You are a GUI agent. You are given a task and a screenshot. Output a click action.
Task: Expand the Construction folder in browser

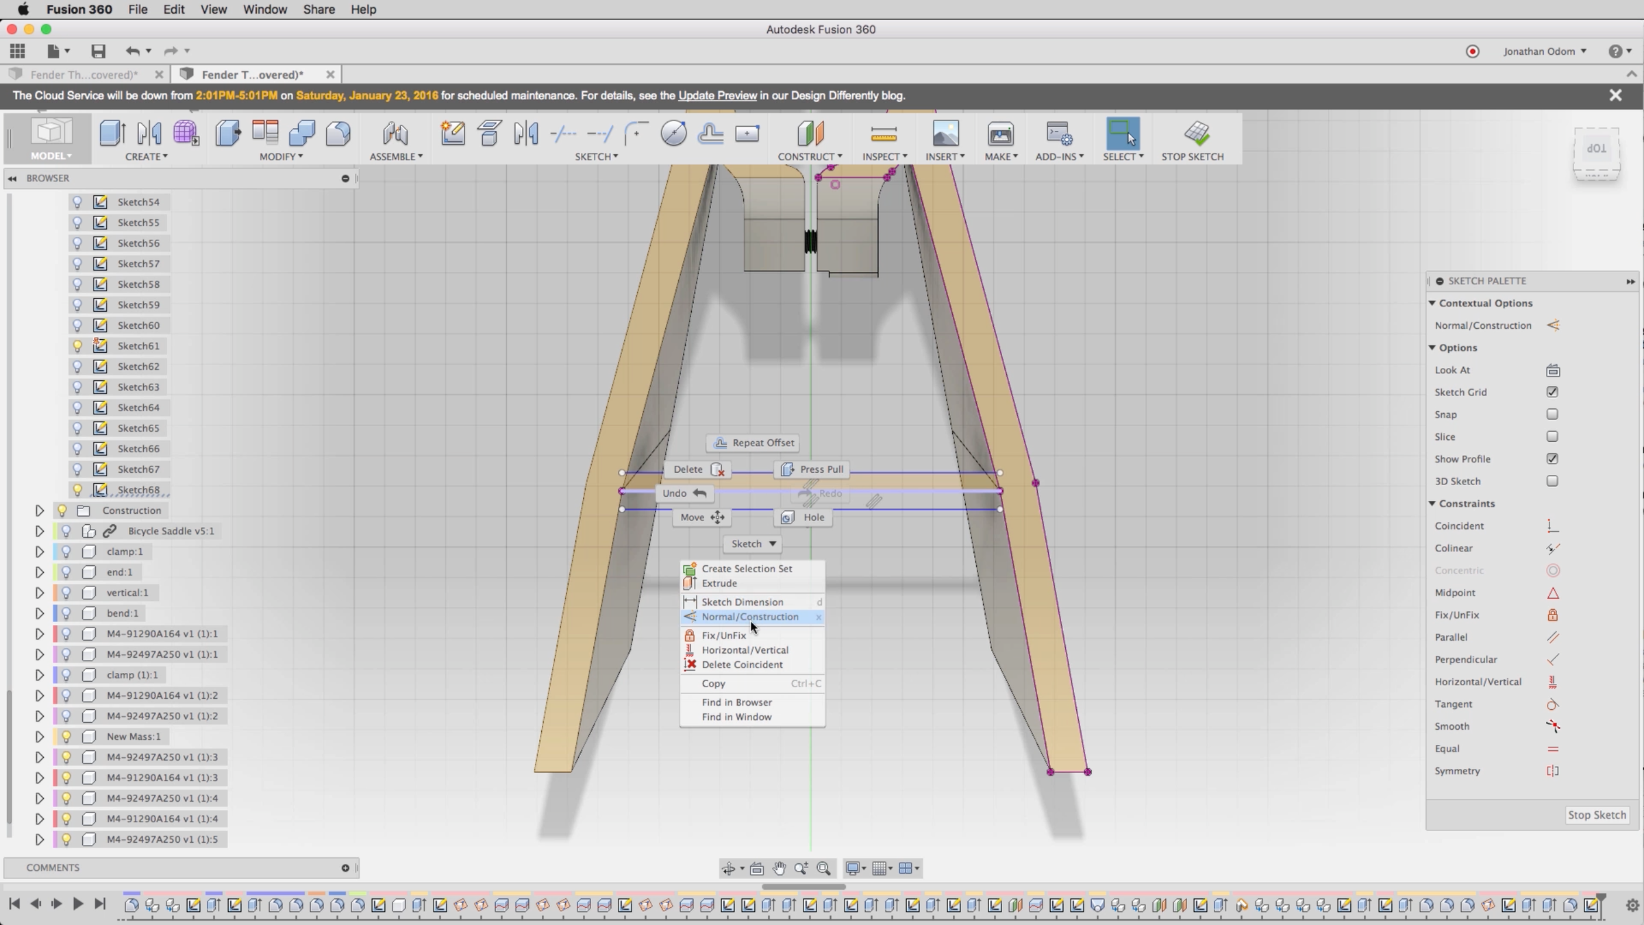39,510
